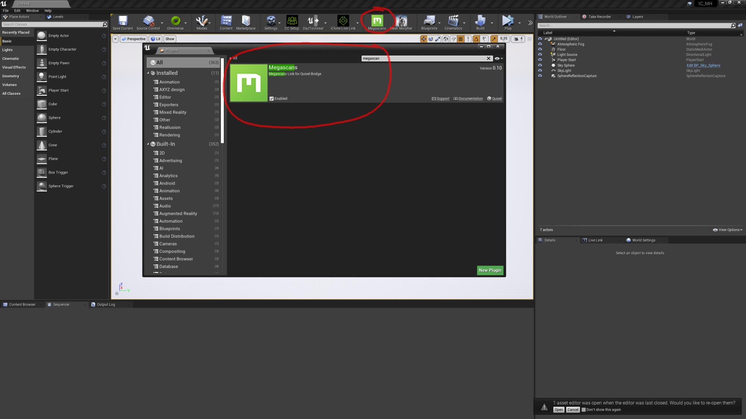Image resolution: width=746 pixels, height=419 pixels.
Task: Collapse the Built-In plugins category
Action: [148, 144]
